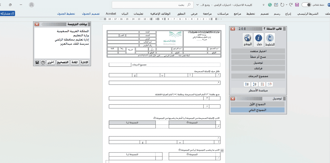This screenshot has height=163, width=330.
Task: Expand the document title dropdown chevron
Action: 198,5
